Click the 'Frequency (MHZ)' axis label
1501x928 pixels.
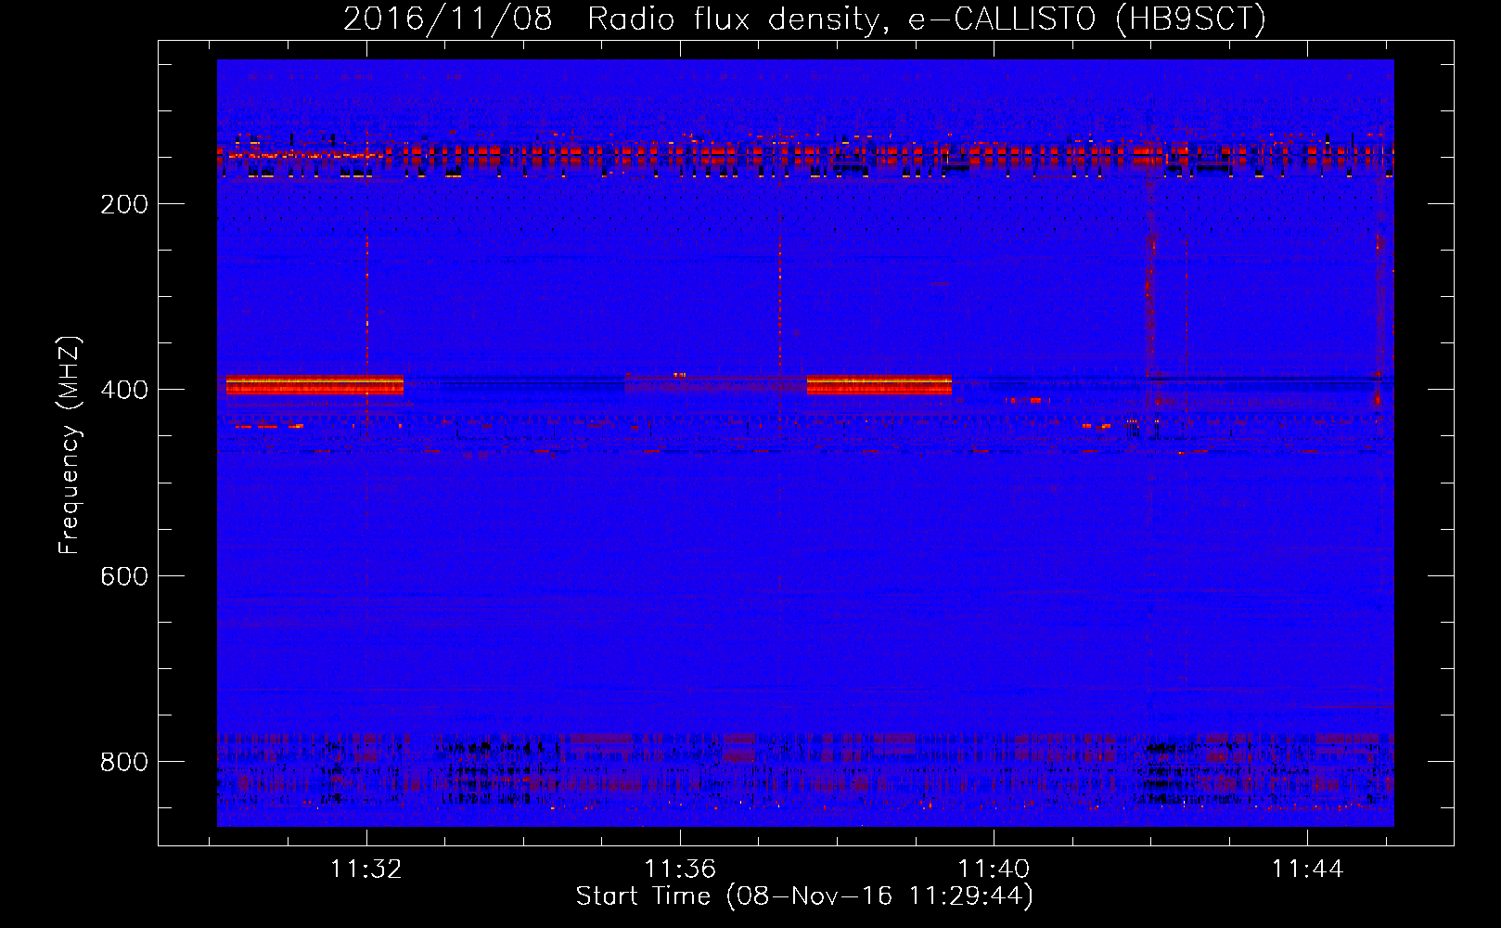pyautogui.click(x=70, y=445)
